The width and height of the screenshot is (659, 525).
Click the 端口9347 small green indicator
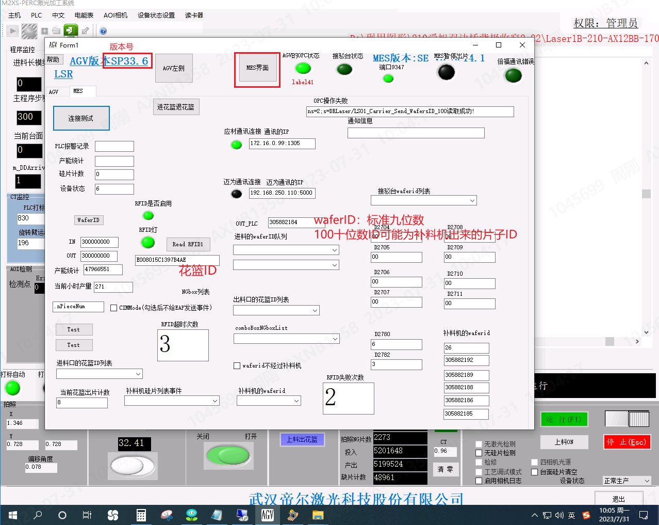[388, 78]
